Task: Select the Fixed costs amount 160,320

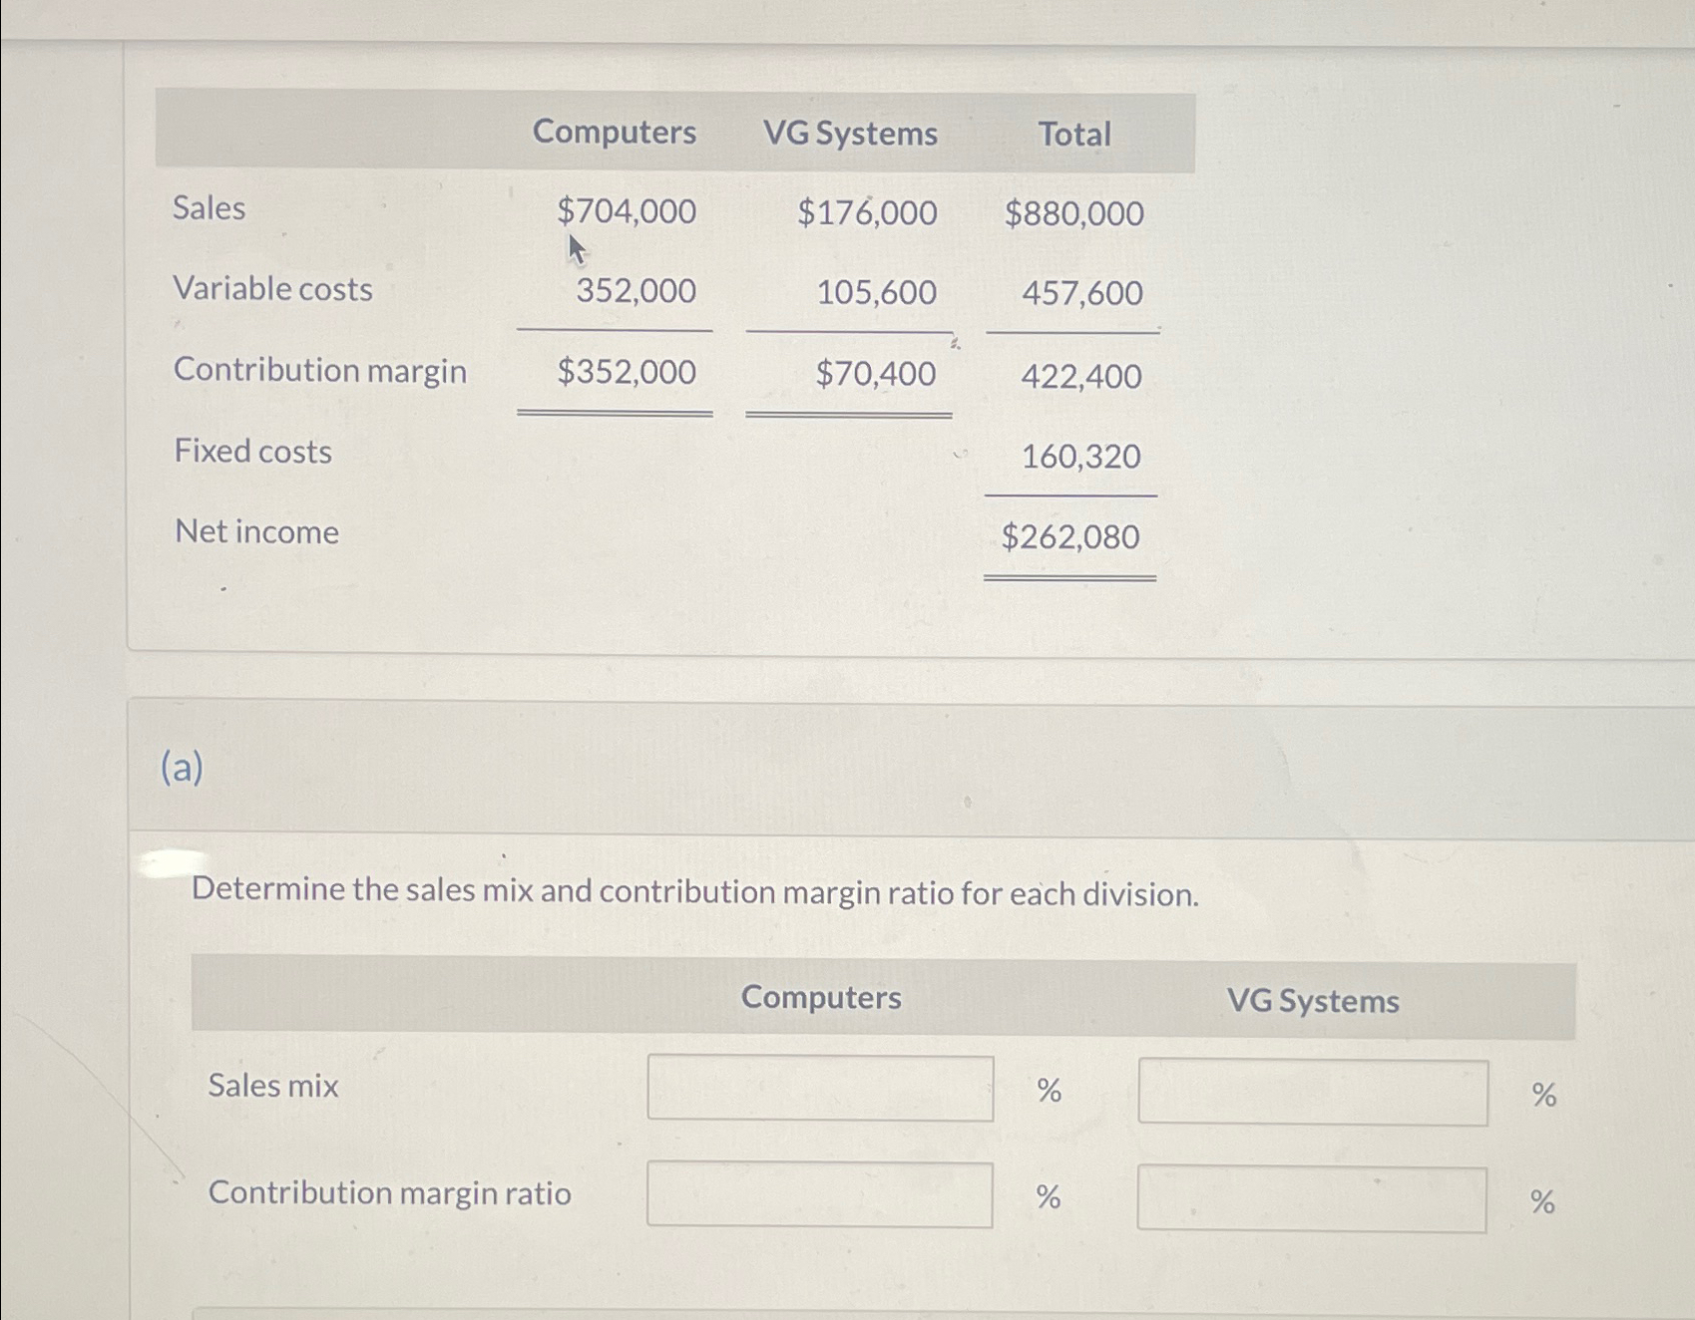Action: click(1082, 456)
